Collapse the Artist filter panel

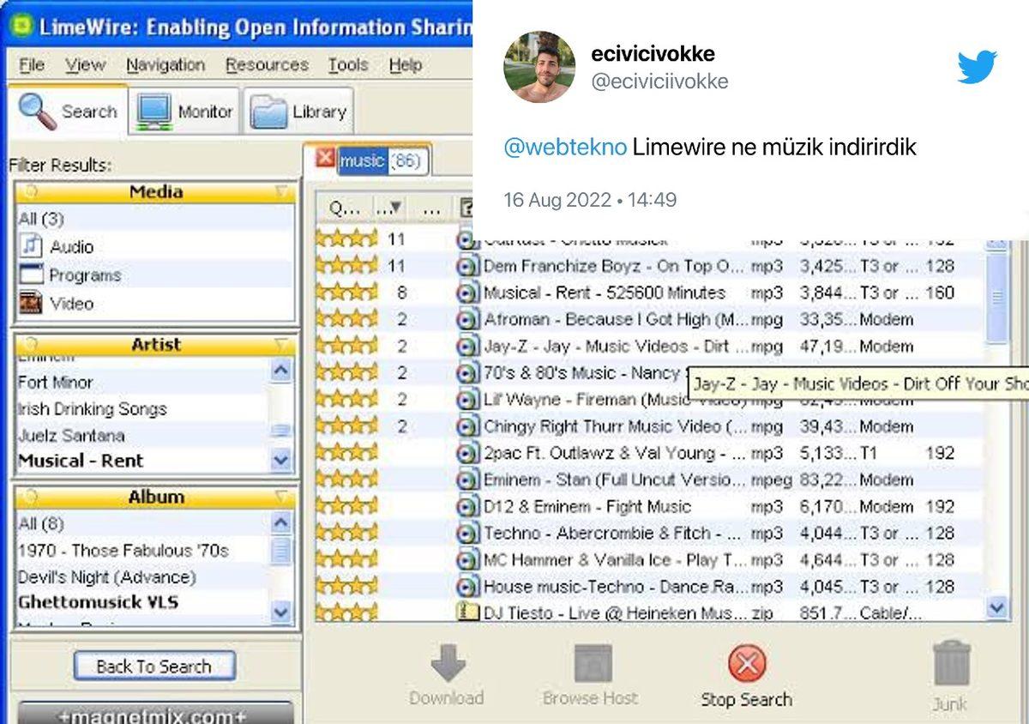pyautogui.click(x=280, y=345)
